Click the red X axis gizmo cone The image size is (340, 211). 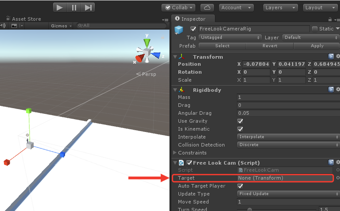pos(140,58)
